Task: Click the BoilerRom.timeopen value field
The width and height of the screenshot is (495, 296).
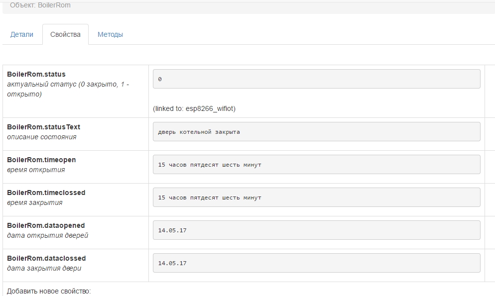Action: click(316, 165)
